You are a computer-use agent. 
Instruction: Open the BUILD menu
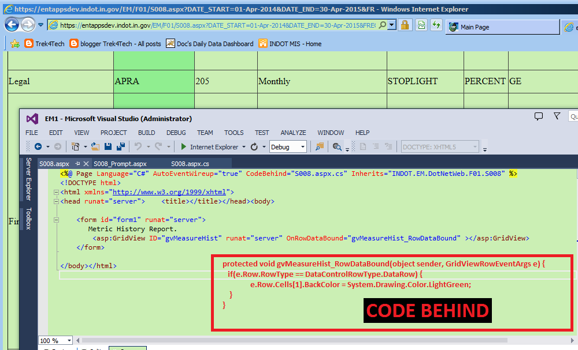pos(146,133)
